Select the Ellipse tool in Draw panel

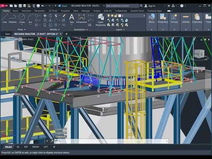pyautogui.click(x=36, y=20)
